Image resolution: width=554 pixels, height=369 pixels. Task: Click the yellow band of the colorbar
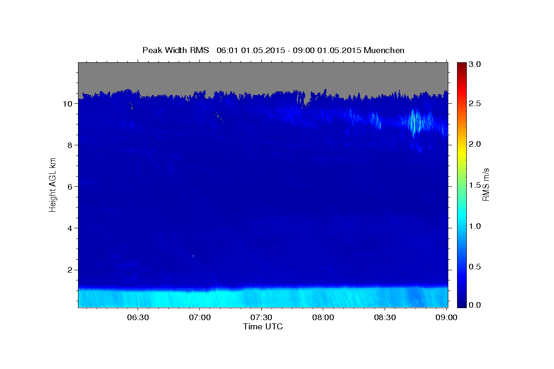click(461, 152)
